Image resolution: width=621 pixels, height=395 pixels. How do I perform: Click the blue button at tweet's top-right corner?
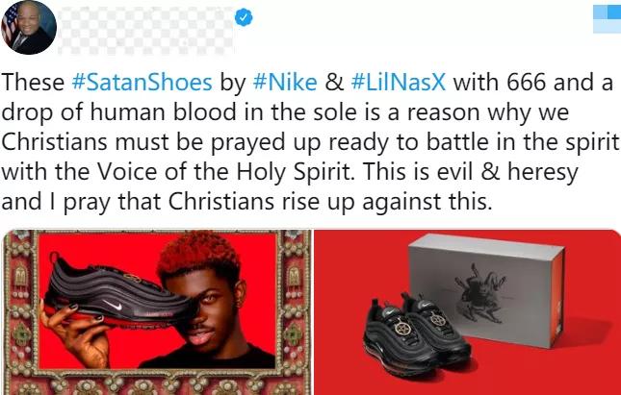click(x=607, y=18)
